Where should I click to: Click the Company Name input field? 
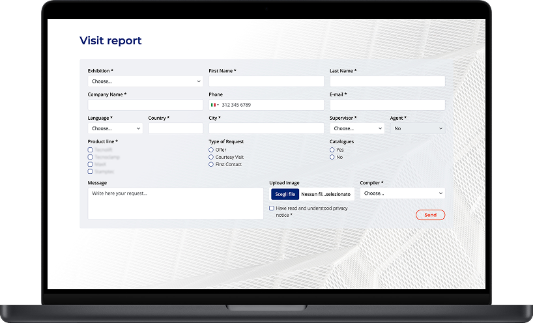click(x=145, y=105)
